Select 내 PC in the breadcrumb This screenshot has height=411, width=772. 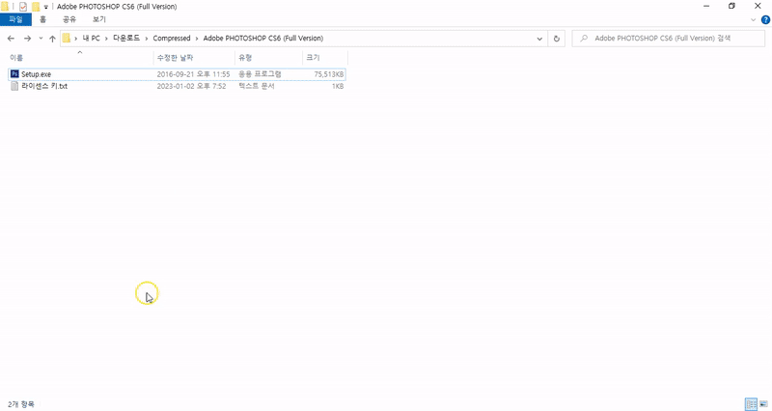point(91,39)
